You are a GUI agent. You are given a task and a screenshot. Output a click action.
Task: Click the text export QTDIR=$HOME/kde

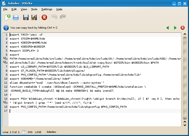(27, 39)
